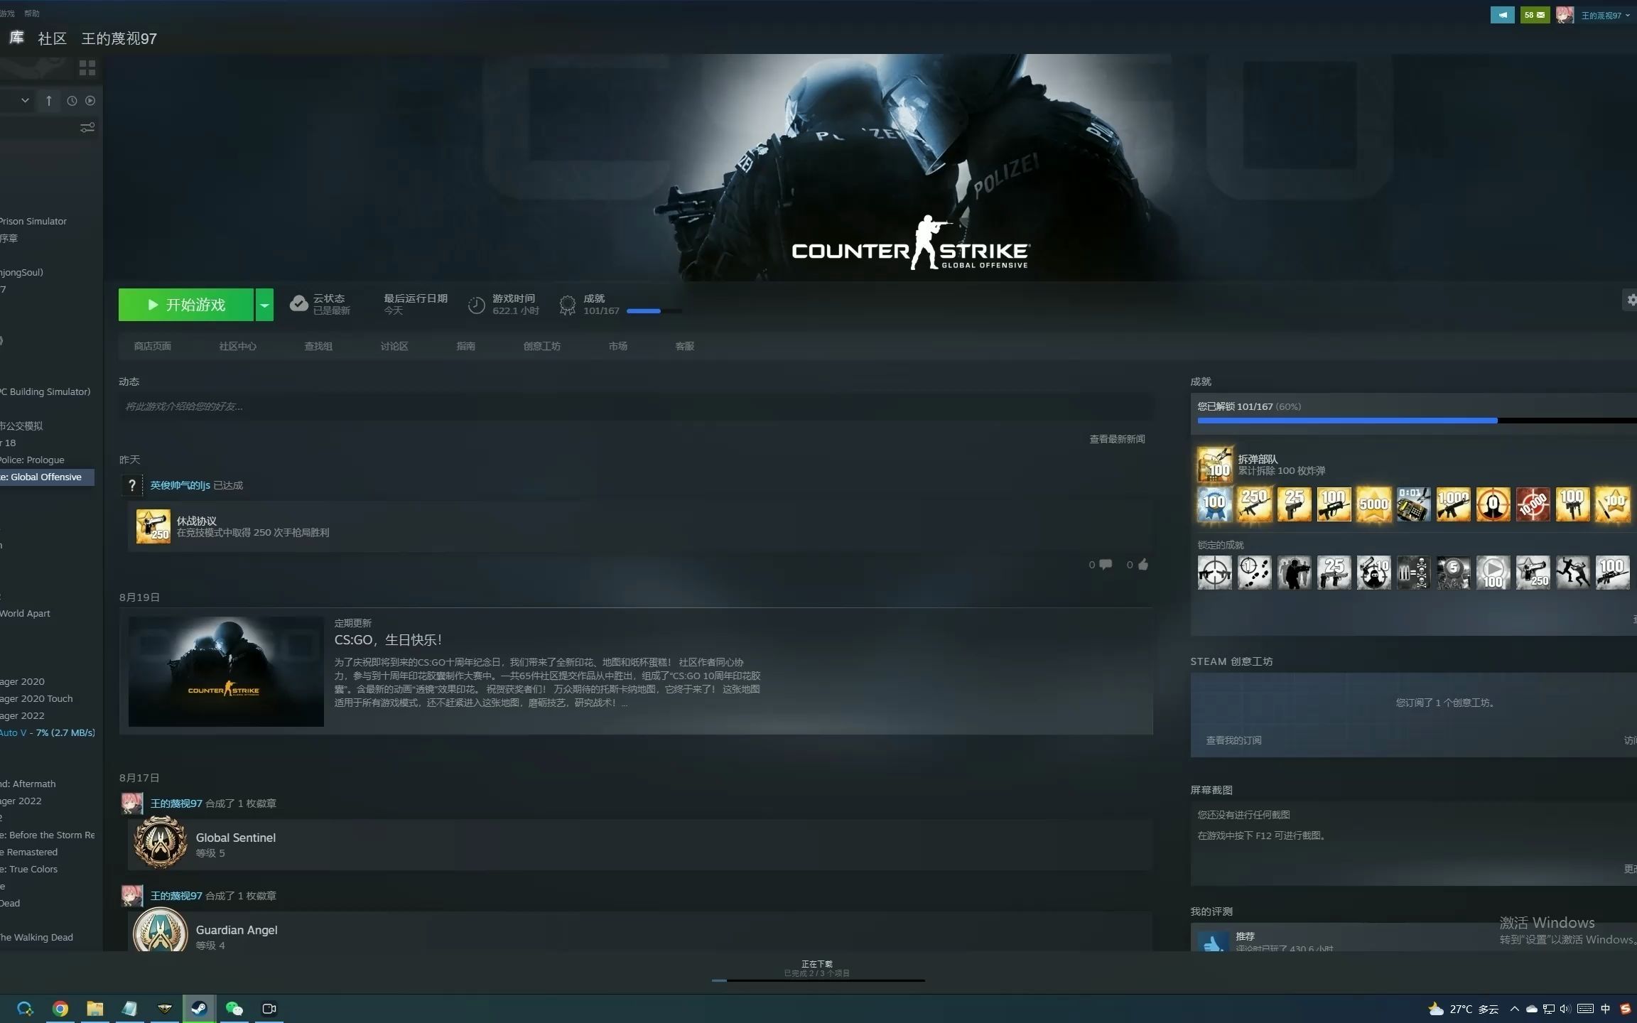Open the 市场 tab
The image size is (1637, 1023).
[618, 346]
